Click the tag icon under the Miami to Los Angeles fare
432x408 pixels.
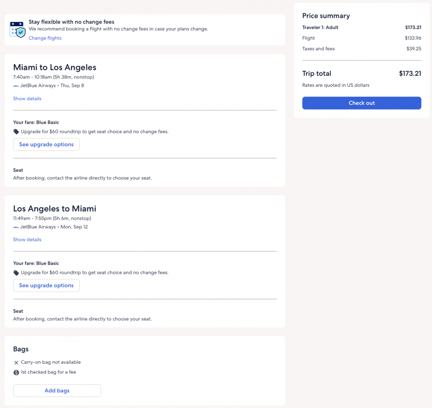click(x=16, y=132)
